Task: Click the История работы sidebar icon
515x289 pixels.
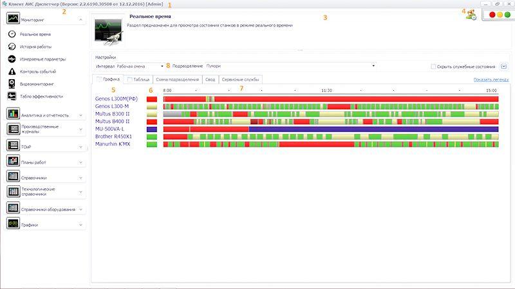Action: tap(12, 46)
